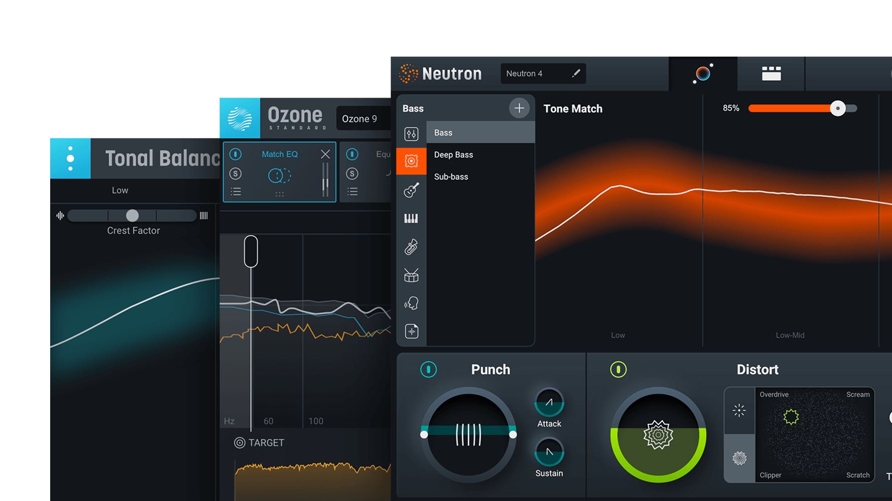Select the upper starburst distortion mode icon

pos(739,411)
